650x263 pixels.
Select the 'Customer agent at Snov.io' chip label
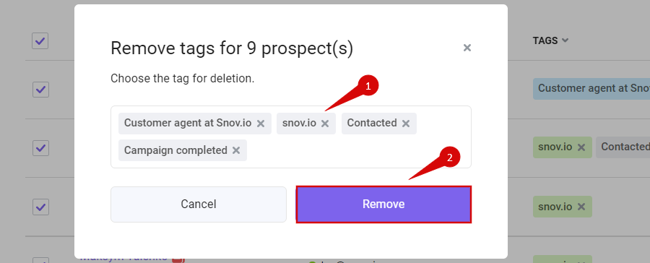188,124
